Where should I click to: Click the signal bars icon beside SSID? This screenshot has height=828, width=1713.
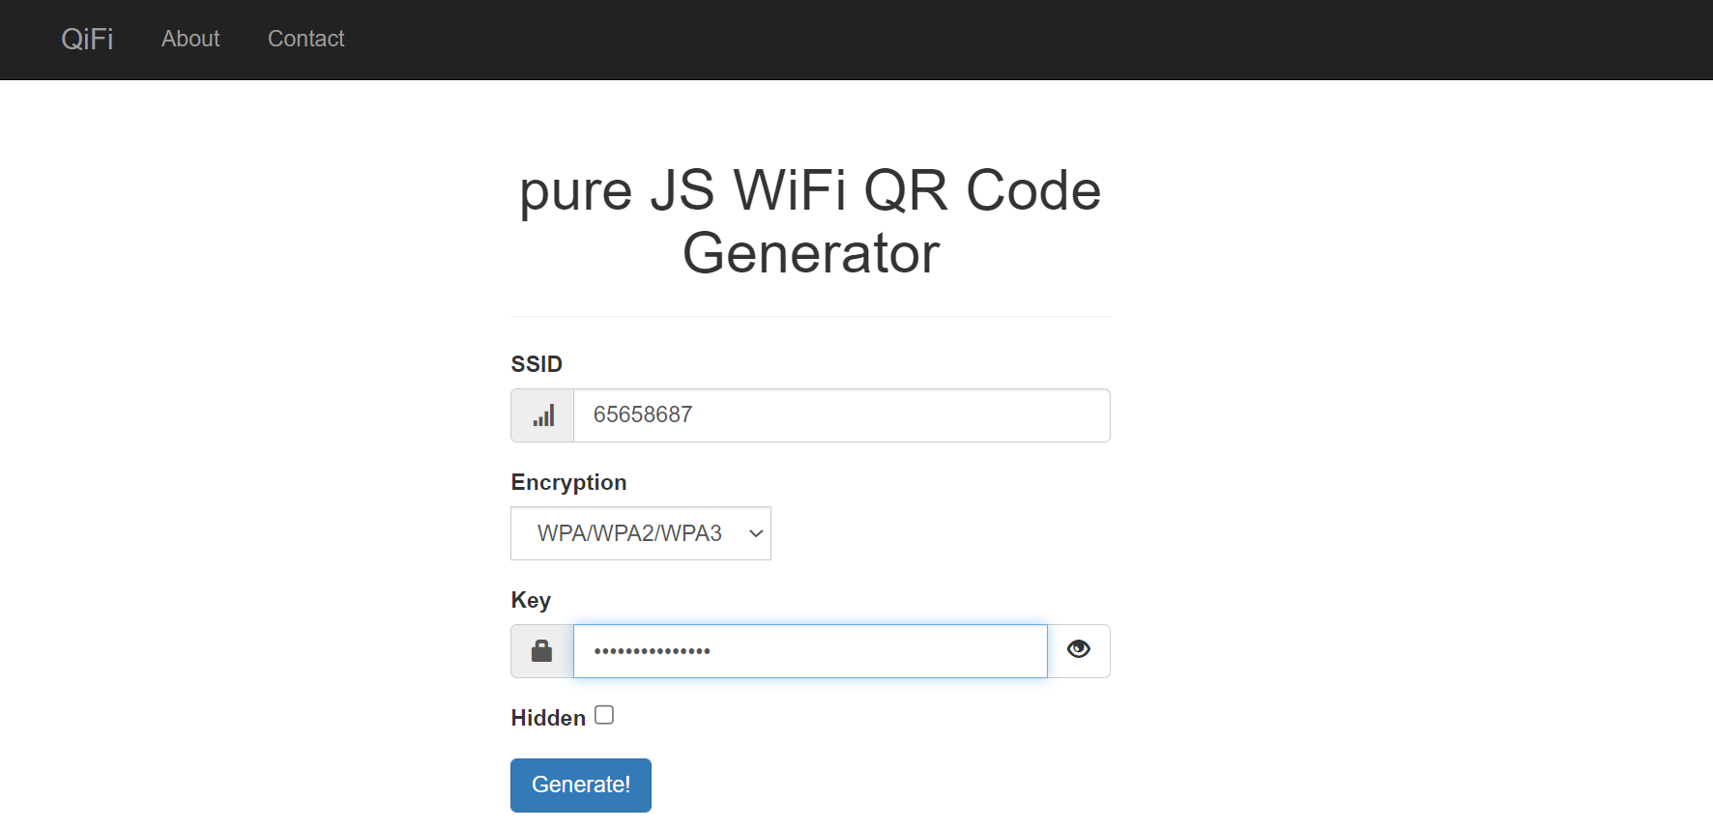coord(543,415)
